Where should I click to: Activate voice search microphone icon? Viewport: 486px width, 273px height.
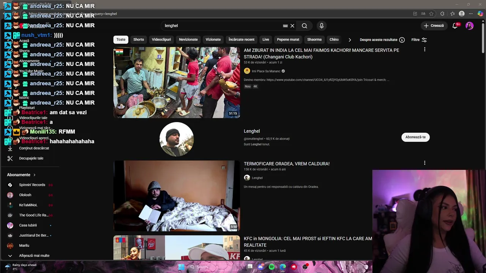(322, 26)
